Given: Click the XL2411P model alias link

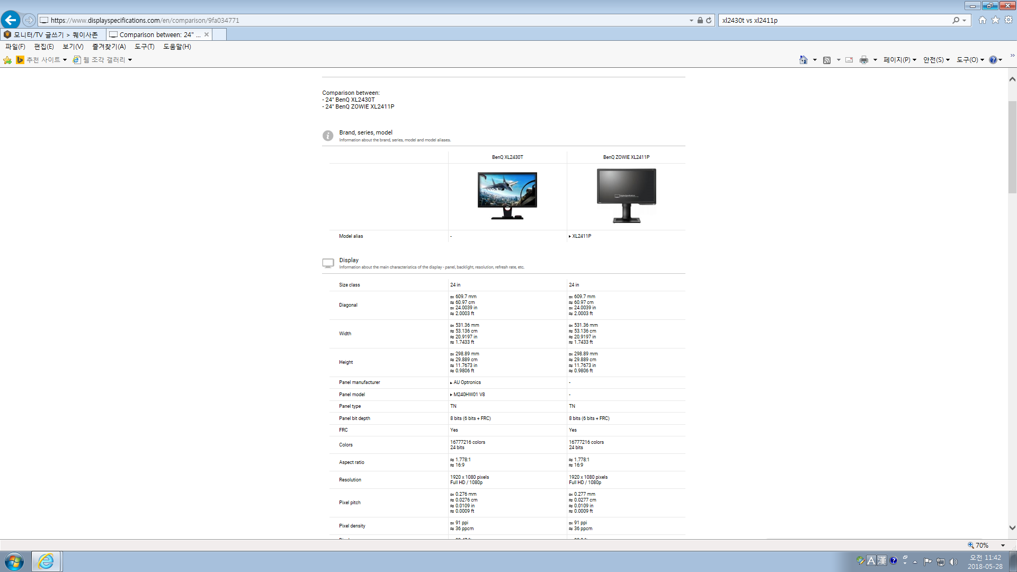Looking at the screenshot, I should click(x=581, y=236).
